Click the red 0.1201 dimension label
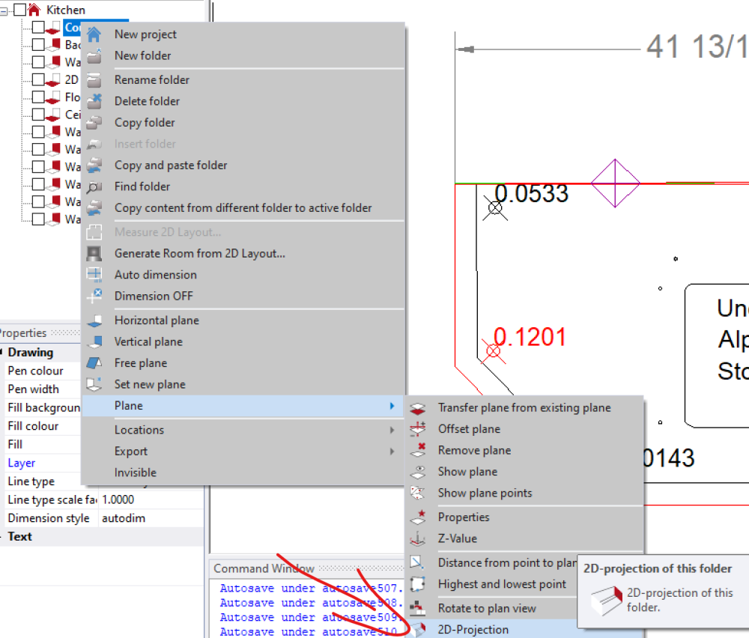Screen dimensions: 749x638 tap(530, 337)
